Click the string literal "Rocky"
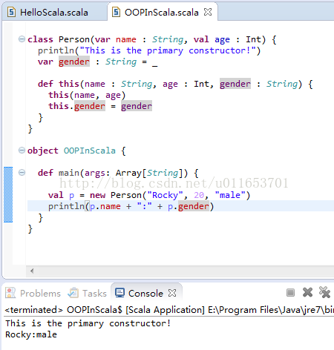Viewport: 334px width, 350px height. pos(166,195)
